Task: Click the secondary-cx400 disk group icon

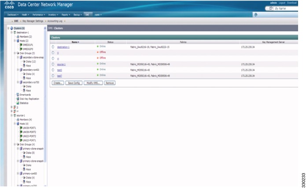Action: pyautogui.click(x=21, y=70)
